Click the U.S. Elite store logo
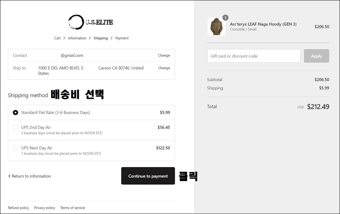The height and width of the screenshot is (214, 340). tap(91, 22)
